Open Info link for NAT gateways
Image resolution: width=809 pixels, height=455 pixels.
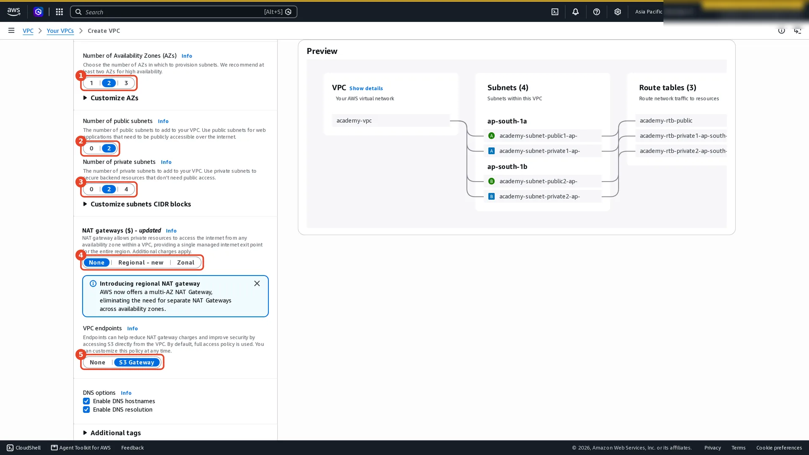pos(171,230)
